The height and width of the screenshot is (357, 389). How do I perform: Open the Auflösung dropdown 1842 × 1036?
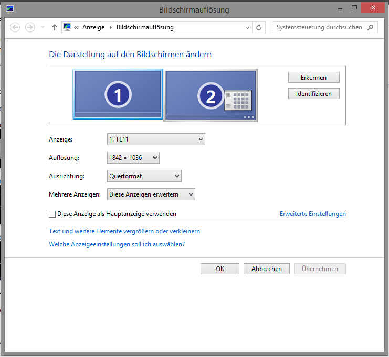133,158
